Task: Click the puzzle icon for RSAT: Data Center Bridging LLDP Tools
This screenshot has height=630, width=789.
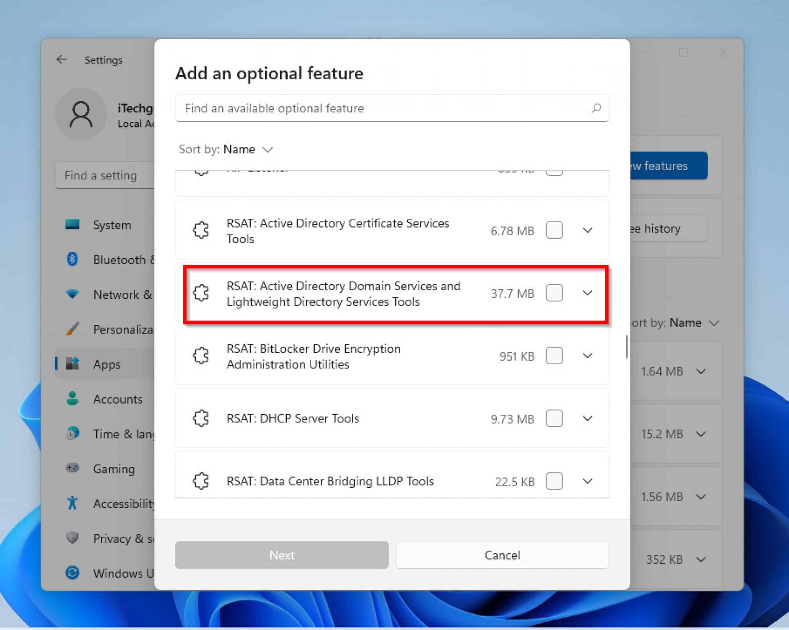Action: point(201,481)
